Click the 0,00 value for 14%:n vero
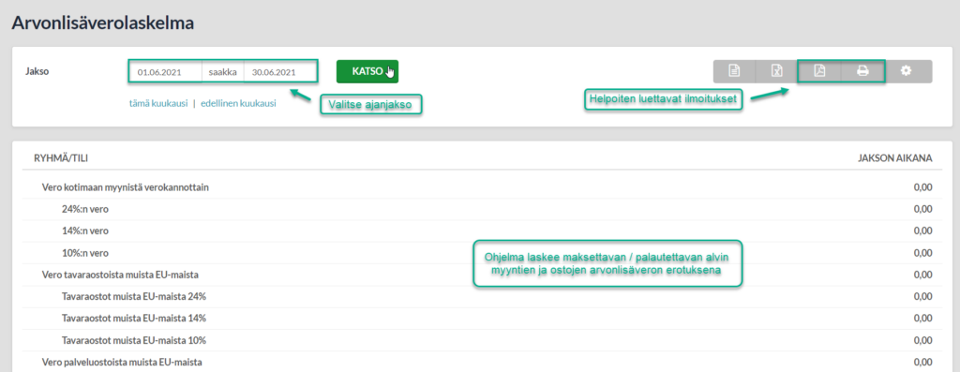The image size is (960, 372). pos(922,231)
